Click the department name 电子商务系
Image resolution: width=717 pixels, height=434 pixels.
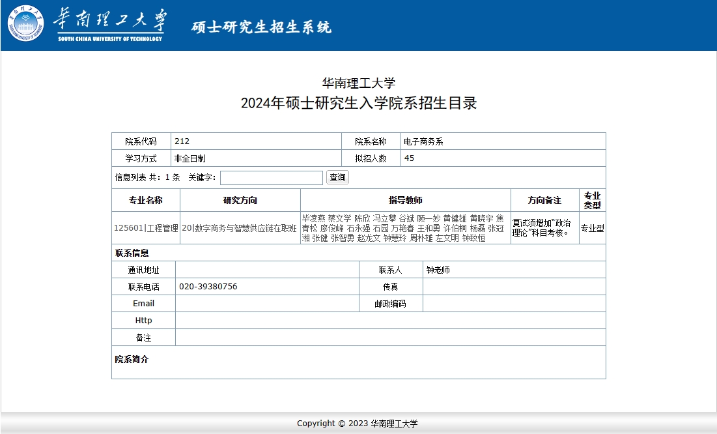[423, 141]
